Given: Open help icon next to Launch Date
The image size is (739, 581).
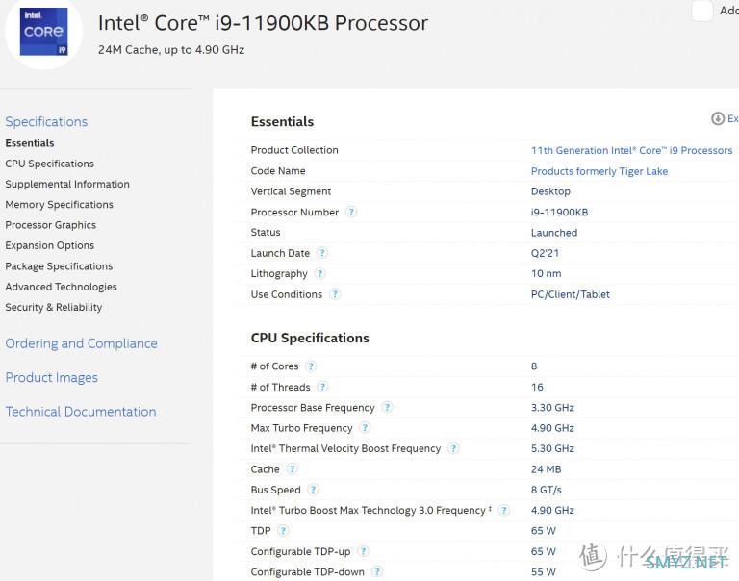Looking at the screenshot, I should tap(322, 253).
